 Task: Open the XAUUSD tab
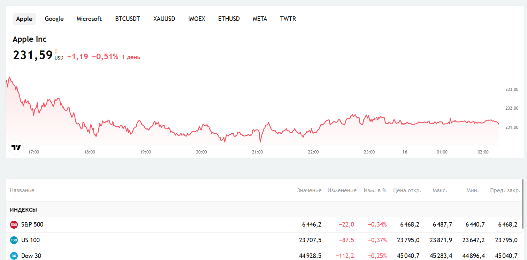(x=164, y=19)
